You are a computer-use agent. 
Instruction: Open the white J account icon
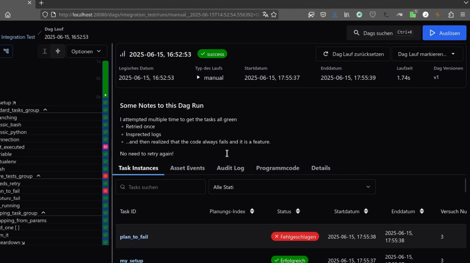pyautogui.click(x=426, y=15)
